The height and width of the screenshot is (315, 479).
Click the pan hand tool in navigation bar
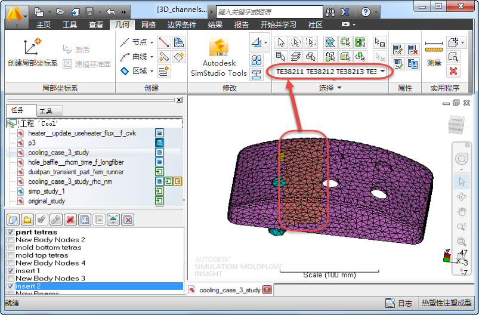[461, 211]
